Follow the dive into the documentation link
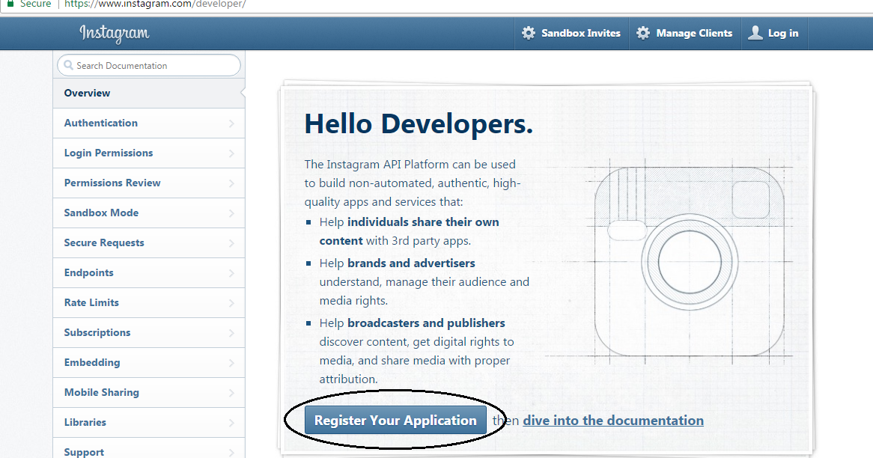873x458 pixels. [613, 420]
